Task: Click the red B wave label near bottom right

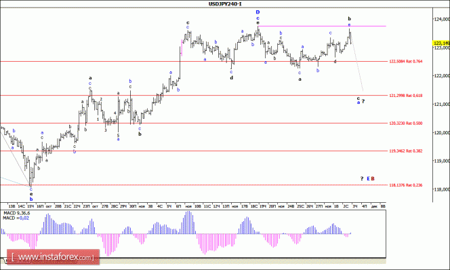Action: (373, 178)
